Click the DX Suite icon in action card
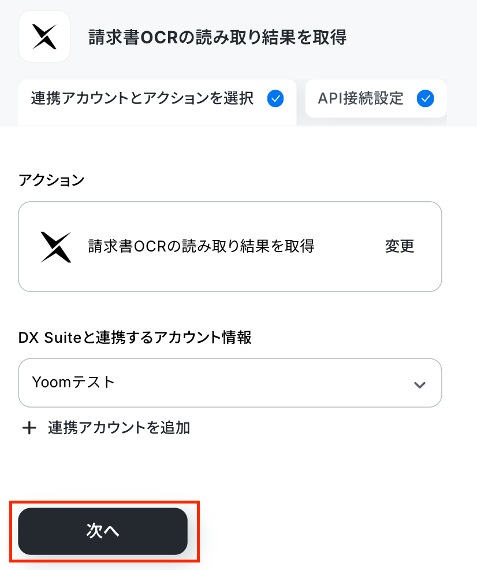Image resolution: width=477 pixels, height=570 pixels. (56, 247)
